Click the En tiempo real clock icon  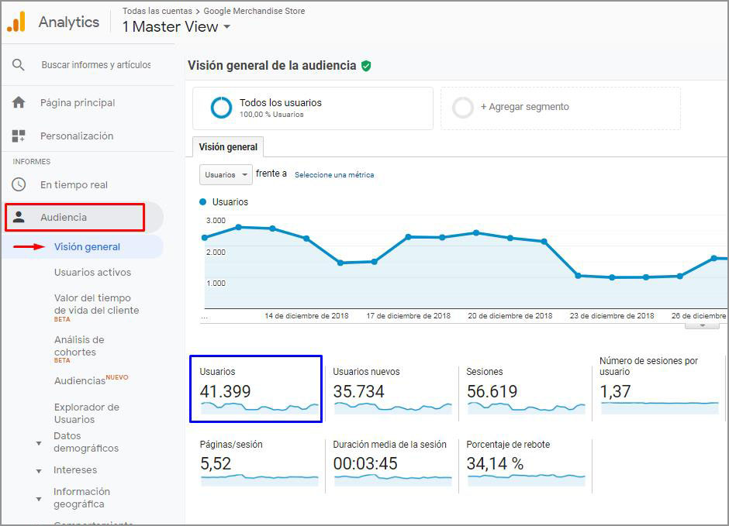point(18,184)
